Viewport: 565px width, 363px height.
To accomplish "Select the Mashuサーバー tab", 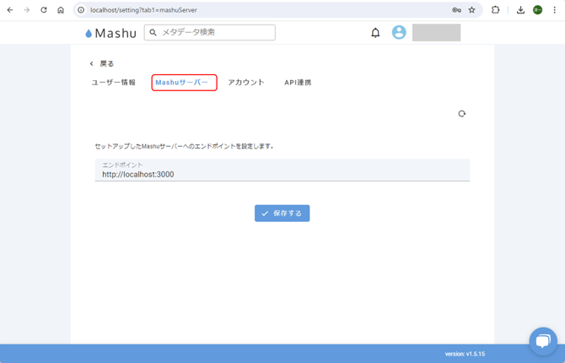I will point(184,83).
